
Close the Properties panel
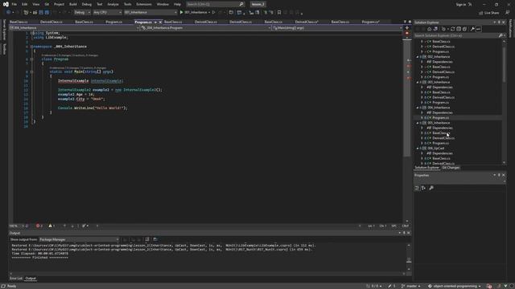tap(504, 175)
